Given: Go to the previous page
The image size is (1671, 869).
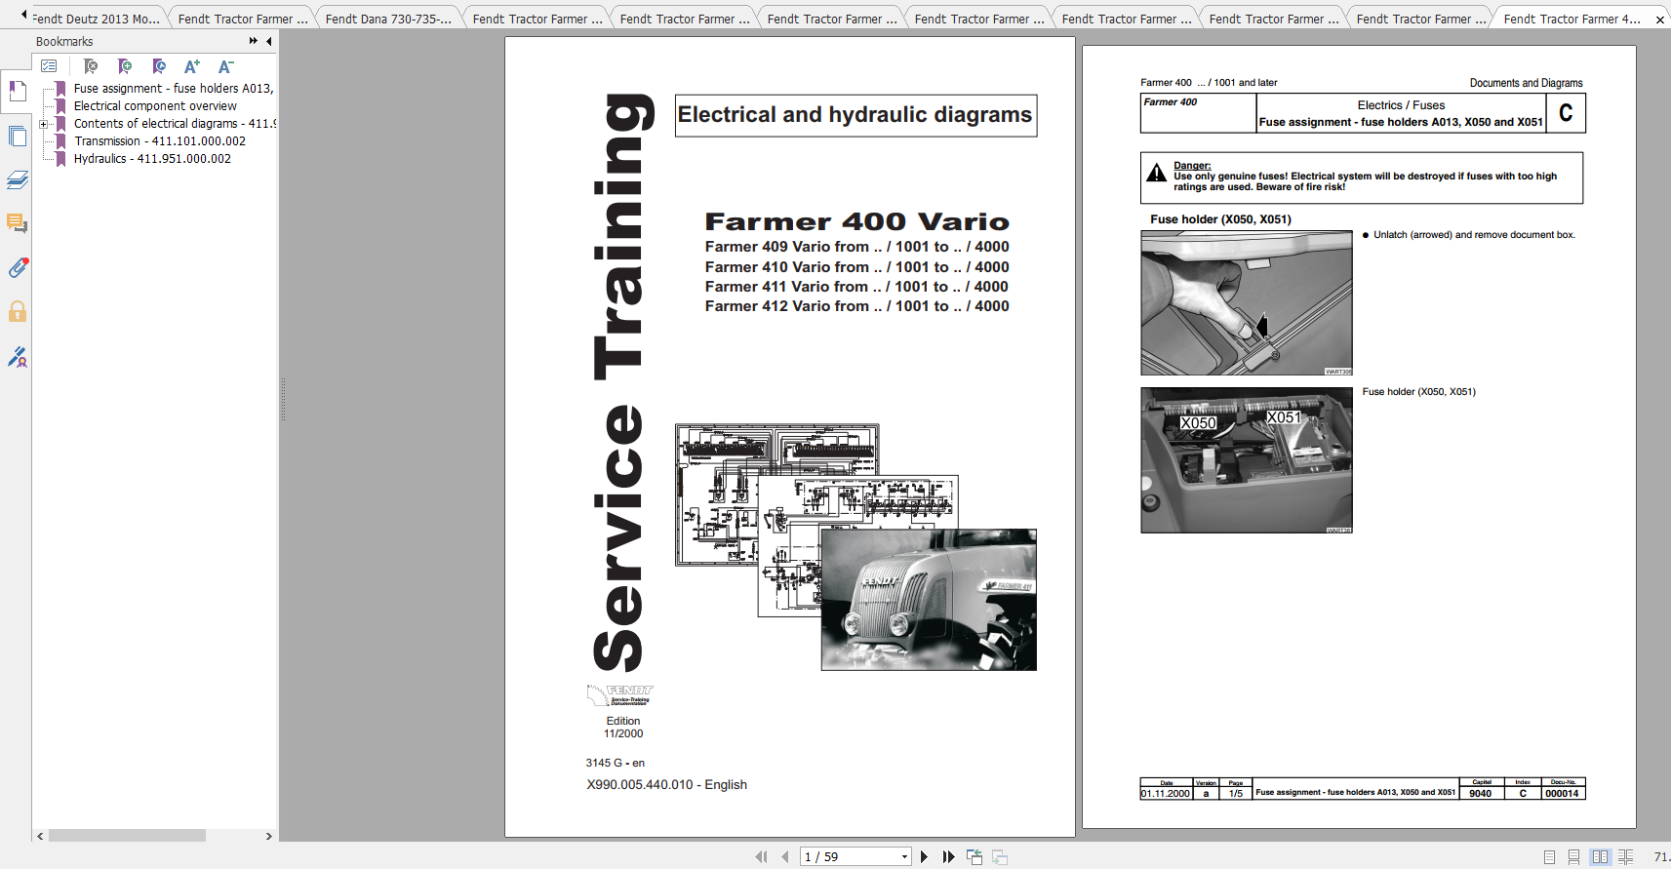Looking at the screenshot, I should tap(784, 856).
